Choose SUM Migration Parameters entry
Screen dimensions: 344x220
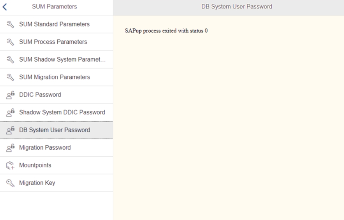pyautogui.click(x=56, y=77)
